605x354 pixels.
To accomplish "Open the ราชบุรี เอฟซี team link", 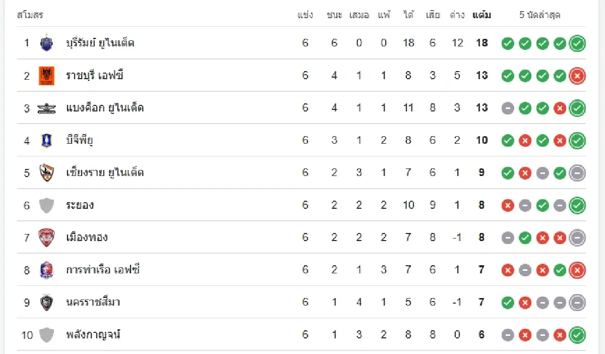I will click(x=95, y=76).
